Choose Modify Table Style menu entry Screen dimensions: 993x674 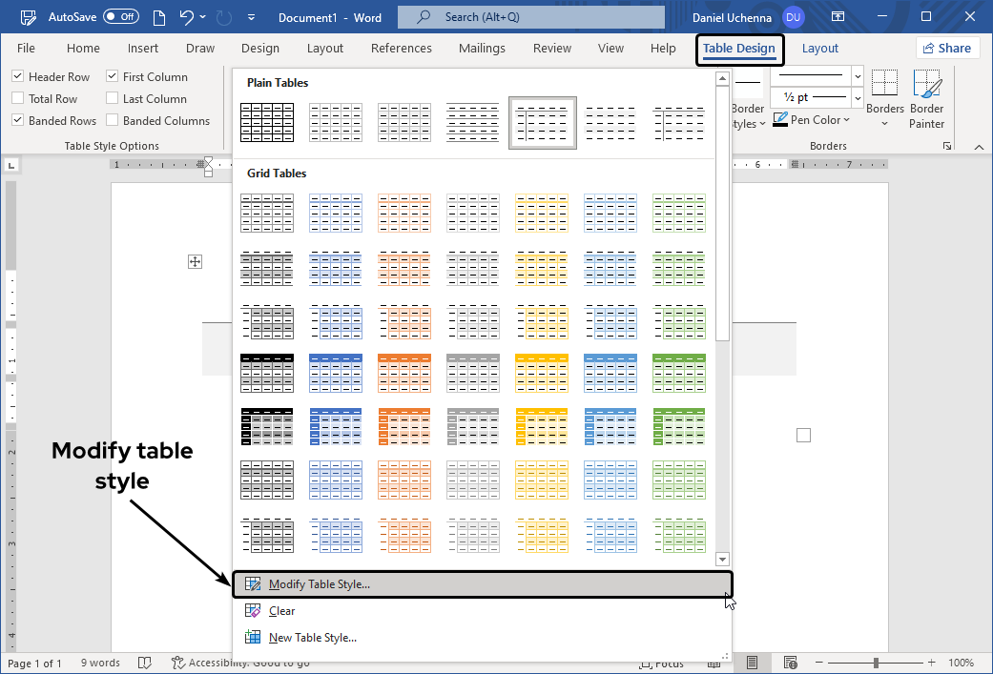pyautogui.click(x=320, y=584)
